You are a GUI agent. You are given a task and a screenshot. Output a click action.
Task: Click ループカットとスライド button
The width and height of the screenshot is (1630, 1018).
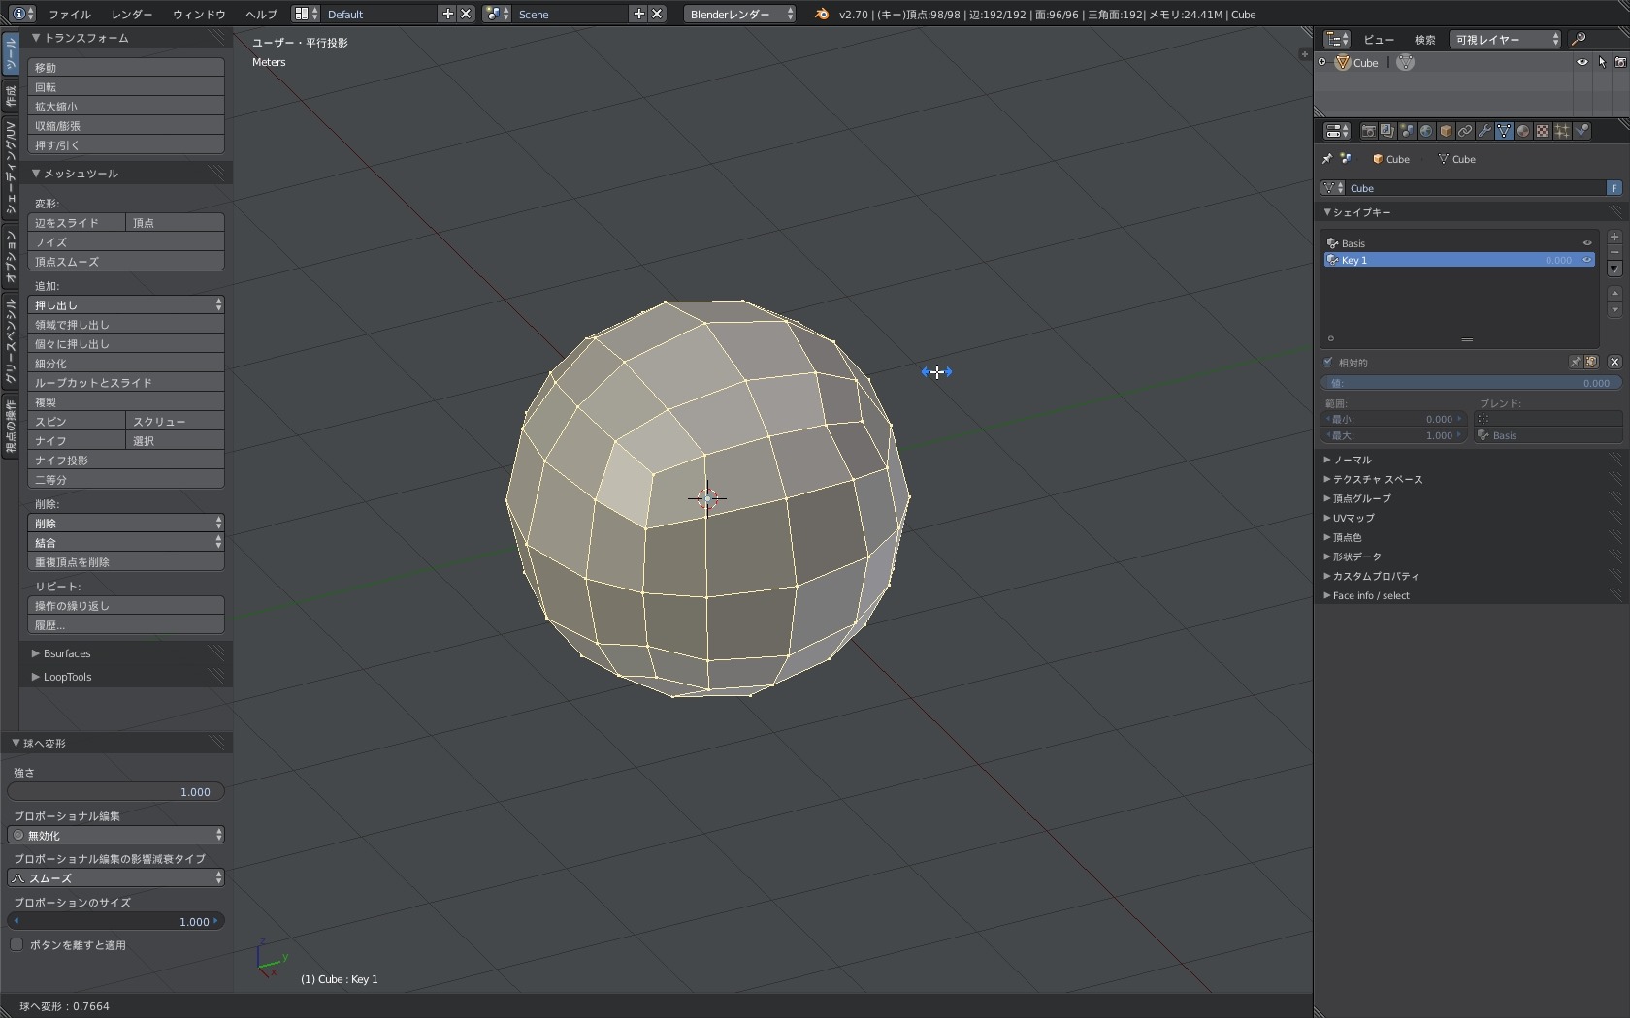coord(126,382)
